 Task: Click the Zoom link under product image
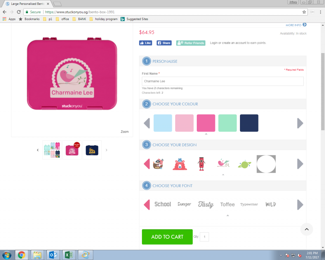(124, 132)
